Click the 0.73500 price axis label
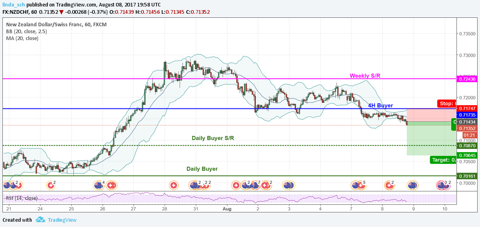 467,34
